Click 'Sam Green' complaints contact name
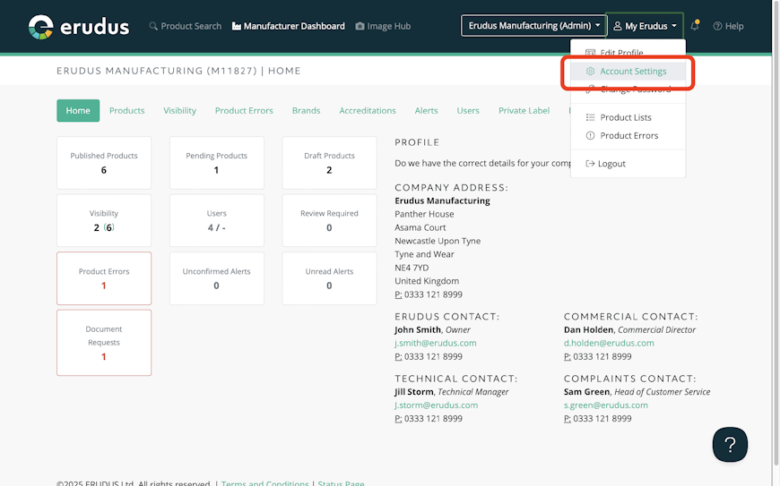Viewport: 780px width, 486px height. pyautogui.click(x=586, y=392)
